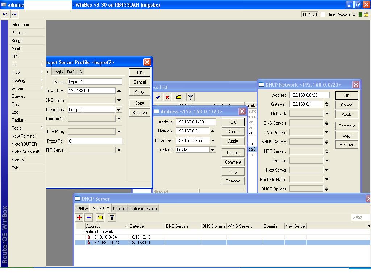371x278 pixels.
Task: Click the yellow comment icon in DHCP Server
Action: (x=100, y=218)
